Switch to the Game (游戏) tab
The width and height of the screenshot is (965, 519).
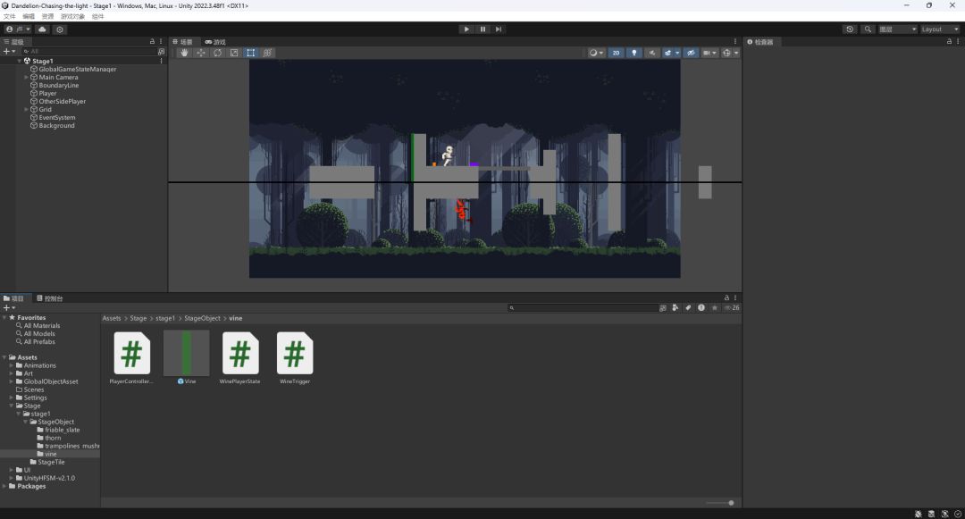[x=215, y=42]
